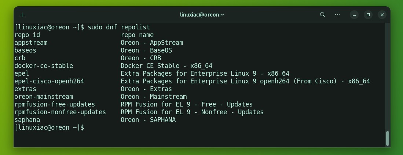Click the 'Oreon - Mainstream' repo name
Screen dimensions: 403x155
(154, 97)
